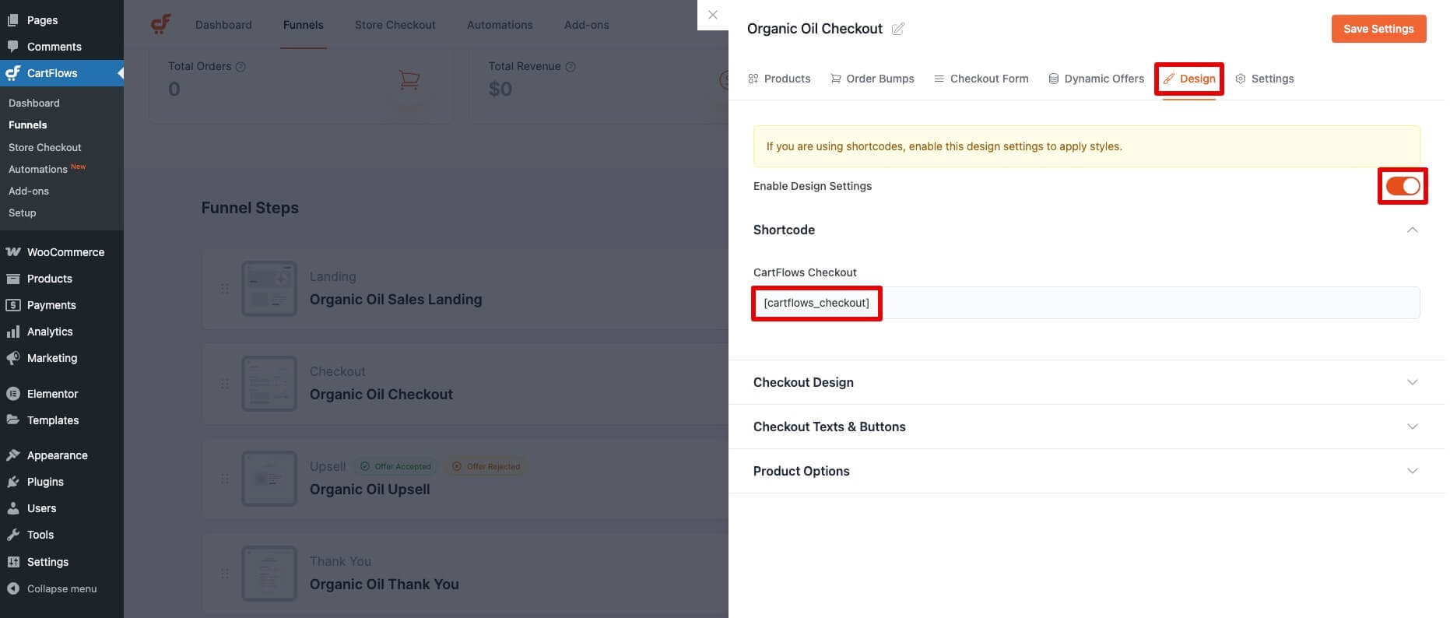
Task: Click the Payments icon in sidebar
Action: click(13, 305)
